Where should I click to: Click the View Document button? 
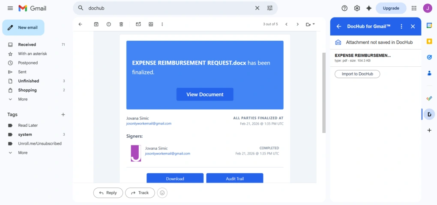(x=205, y=95)
